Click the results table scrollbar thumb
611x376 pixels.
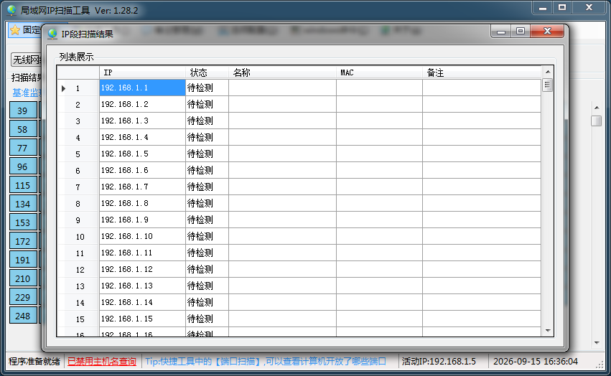(x=548, y=85)
